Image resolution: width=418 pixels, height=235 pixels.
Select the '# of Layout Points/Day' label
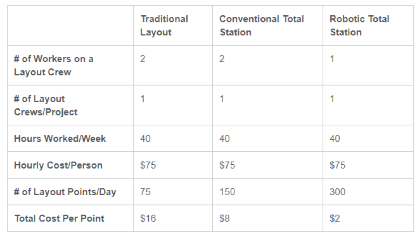point(65,192)
